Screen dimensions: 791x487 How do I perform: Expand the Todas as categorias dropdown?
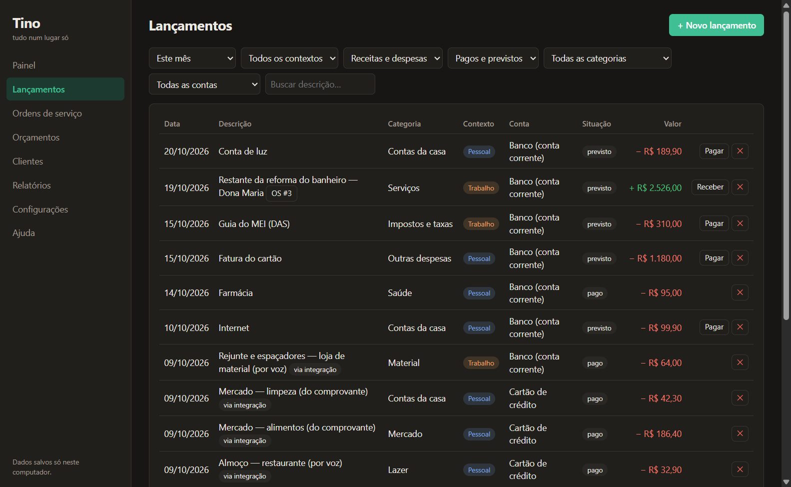608,58
